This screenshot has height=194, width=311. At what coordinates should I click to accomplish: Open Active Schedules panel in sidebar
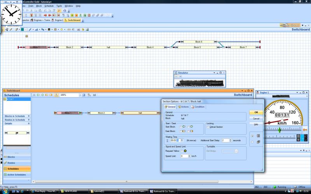point(16,175)
